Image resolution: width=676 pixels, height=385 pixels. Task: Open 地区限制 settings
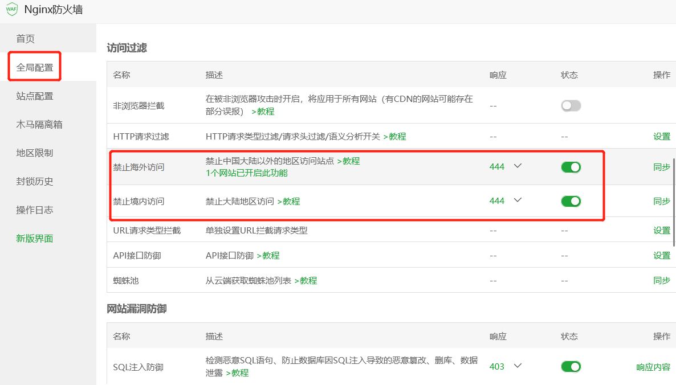pyautogui.click(x=35, y=153)
